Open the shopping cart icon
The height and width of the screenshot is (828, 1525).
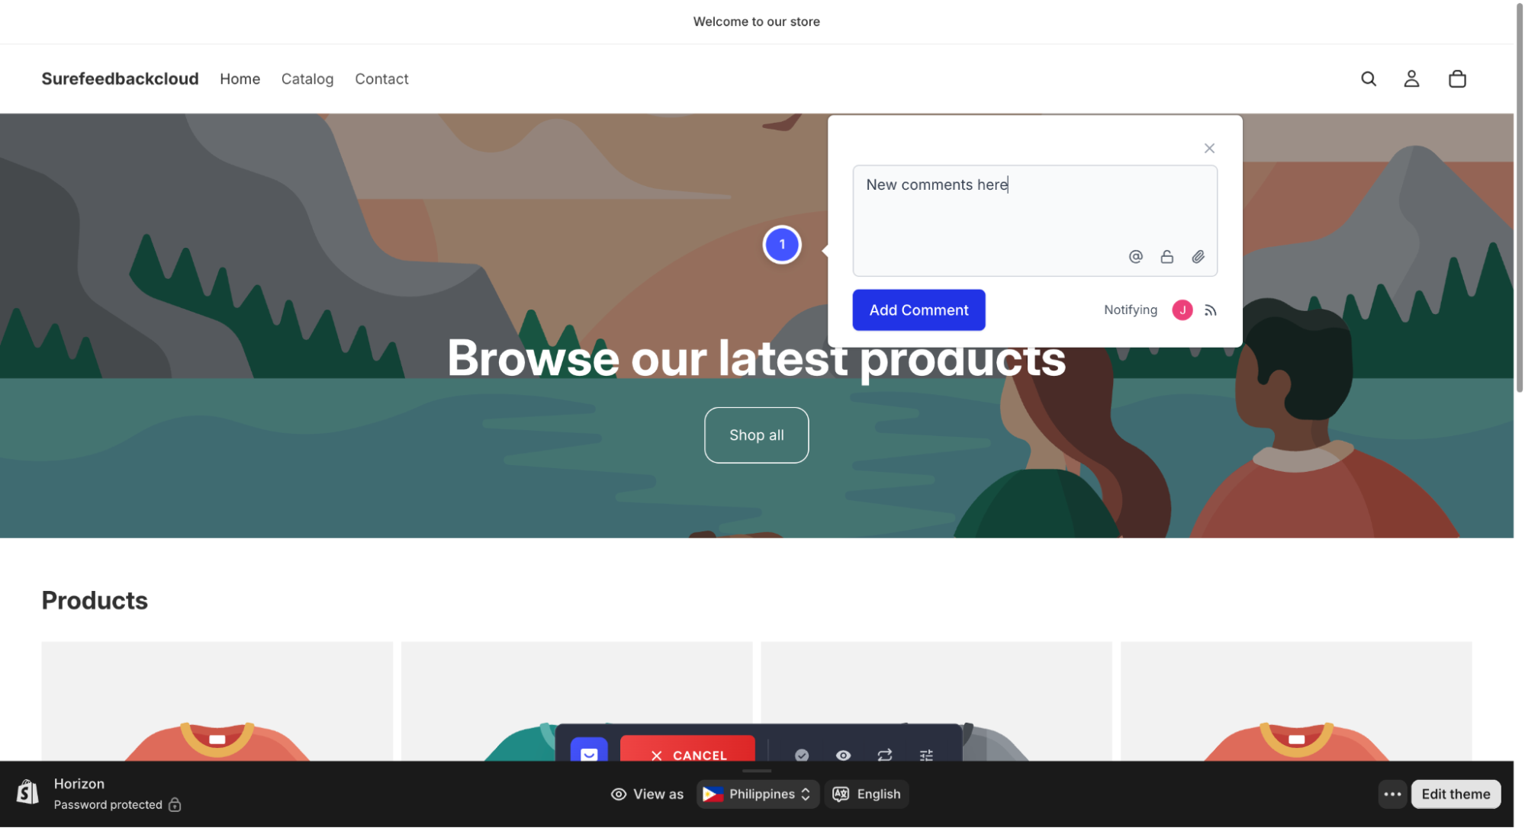click(1457, 79)
